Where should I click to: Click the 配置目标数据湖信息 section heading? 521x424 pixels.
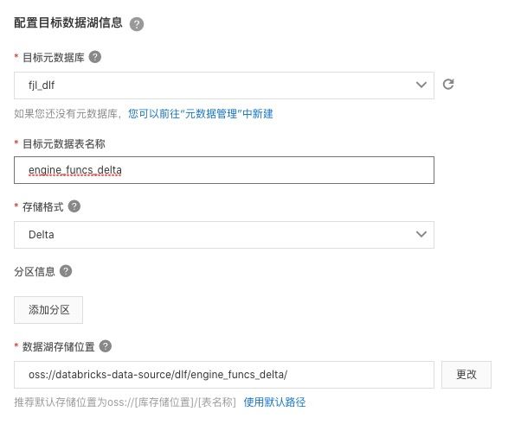point(68,22)
